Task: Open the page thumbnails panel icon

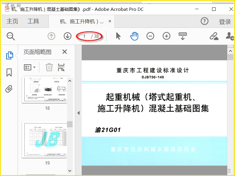Action: (10, 55)
